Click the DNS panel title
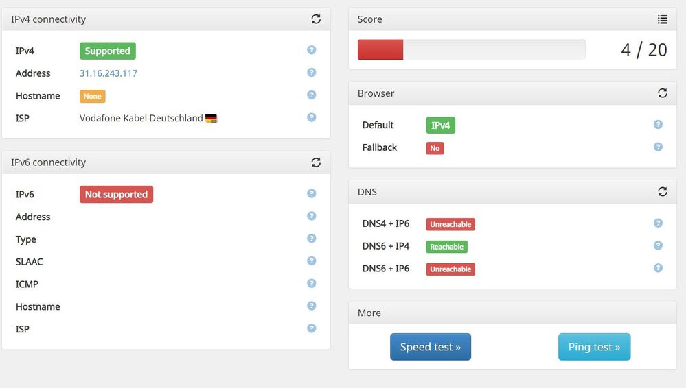 click(367, 192)
